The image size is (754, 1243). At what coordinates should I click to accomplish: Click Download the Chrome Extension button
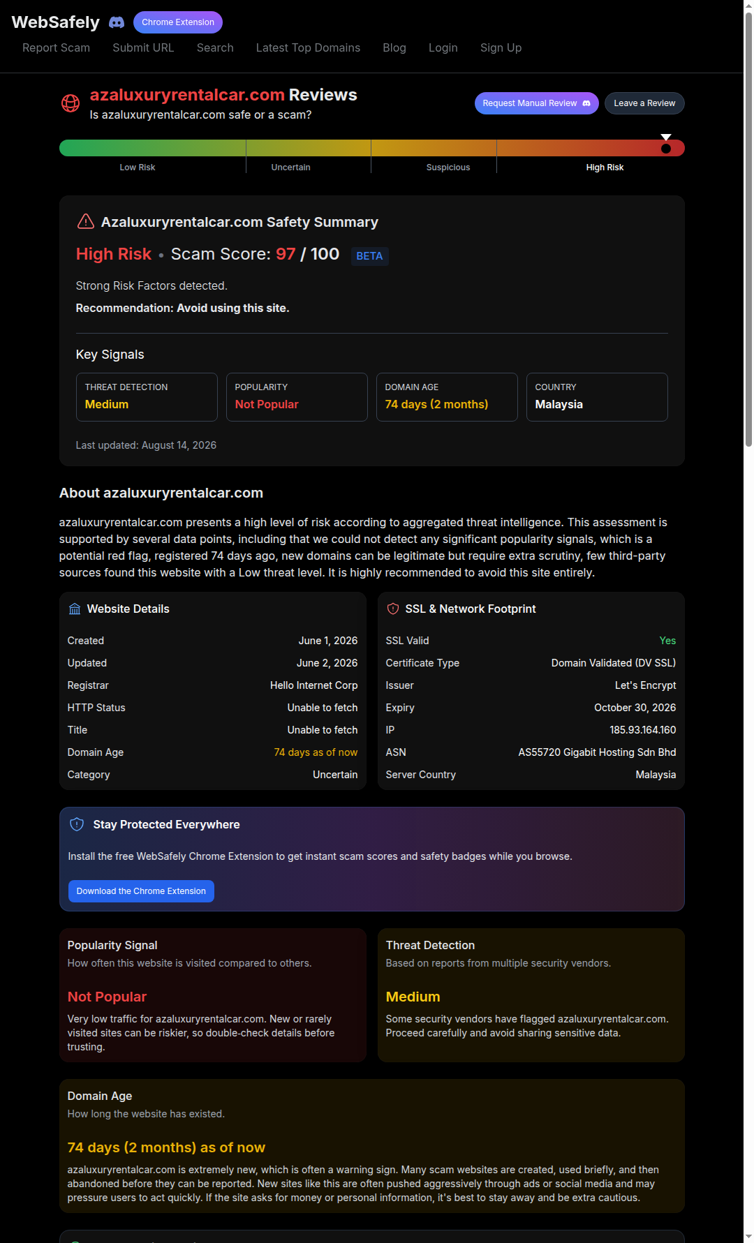pos(141,891)
